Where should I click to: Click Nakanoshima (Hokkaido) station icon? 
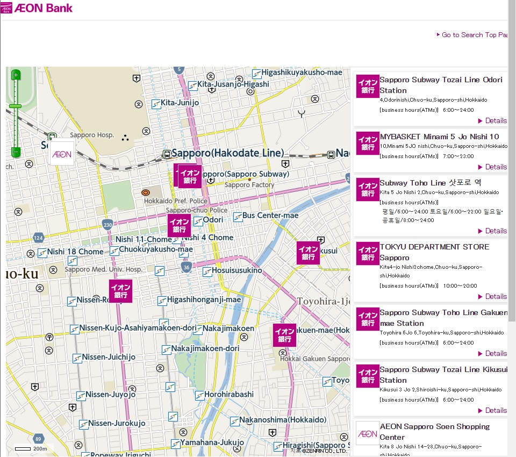pos(234,422)
